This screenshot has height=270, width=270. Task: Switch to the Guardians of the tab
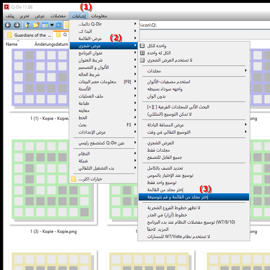[29, 35]
